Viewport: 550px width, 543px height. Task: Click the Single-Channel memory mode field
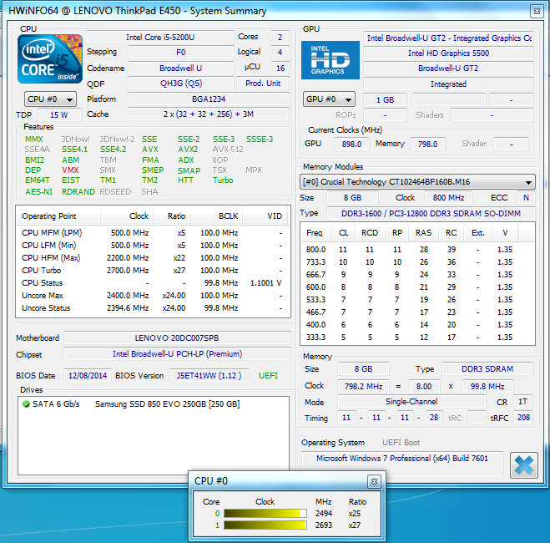point(411,402)
